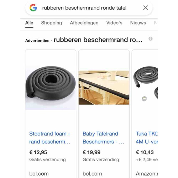
Task: Open the partially hidden tab after Nieuws
Action: (x=156, y=23)
